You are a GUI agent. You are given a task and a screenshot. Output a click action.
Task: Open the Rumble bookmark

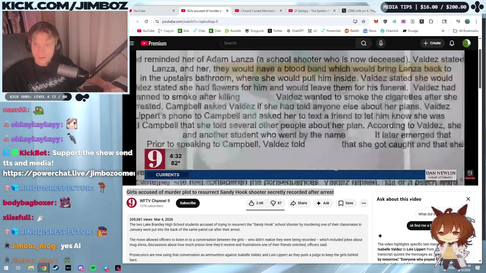233,31
